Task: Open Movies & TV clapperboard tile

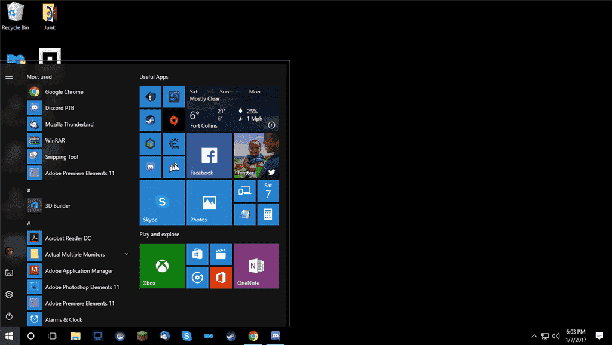Action: click(x=221, y=254)
